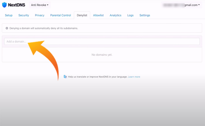Viewport: 205px width, 126px height.
Task: Click the subdomain denial notice banner text
Action: pos(44,28)
